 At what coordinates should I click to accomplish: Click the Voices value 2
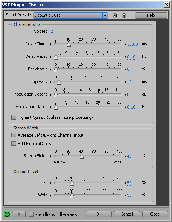(52, 31)
